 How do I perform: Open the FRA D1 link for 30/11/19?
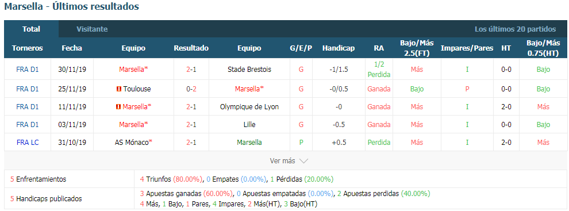28,70
